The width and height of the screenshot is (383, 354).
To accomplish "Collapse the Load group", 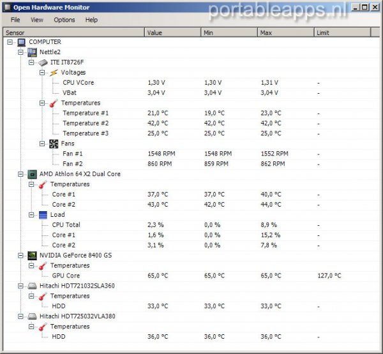I will [x=31, y=215].
